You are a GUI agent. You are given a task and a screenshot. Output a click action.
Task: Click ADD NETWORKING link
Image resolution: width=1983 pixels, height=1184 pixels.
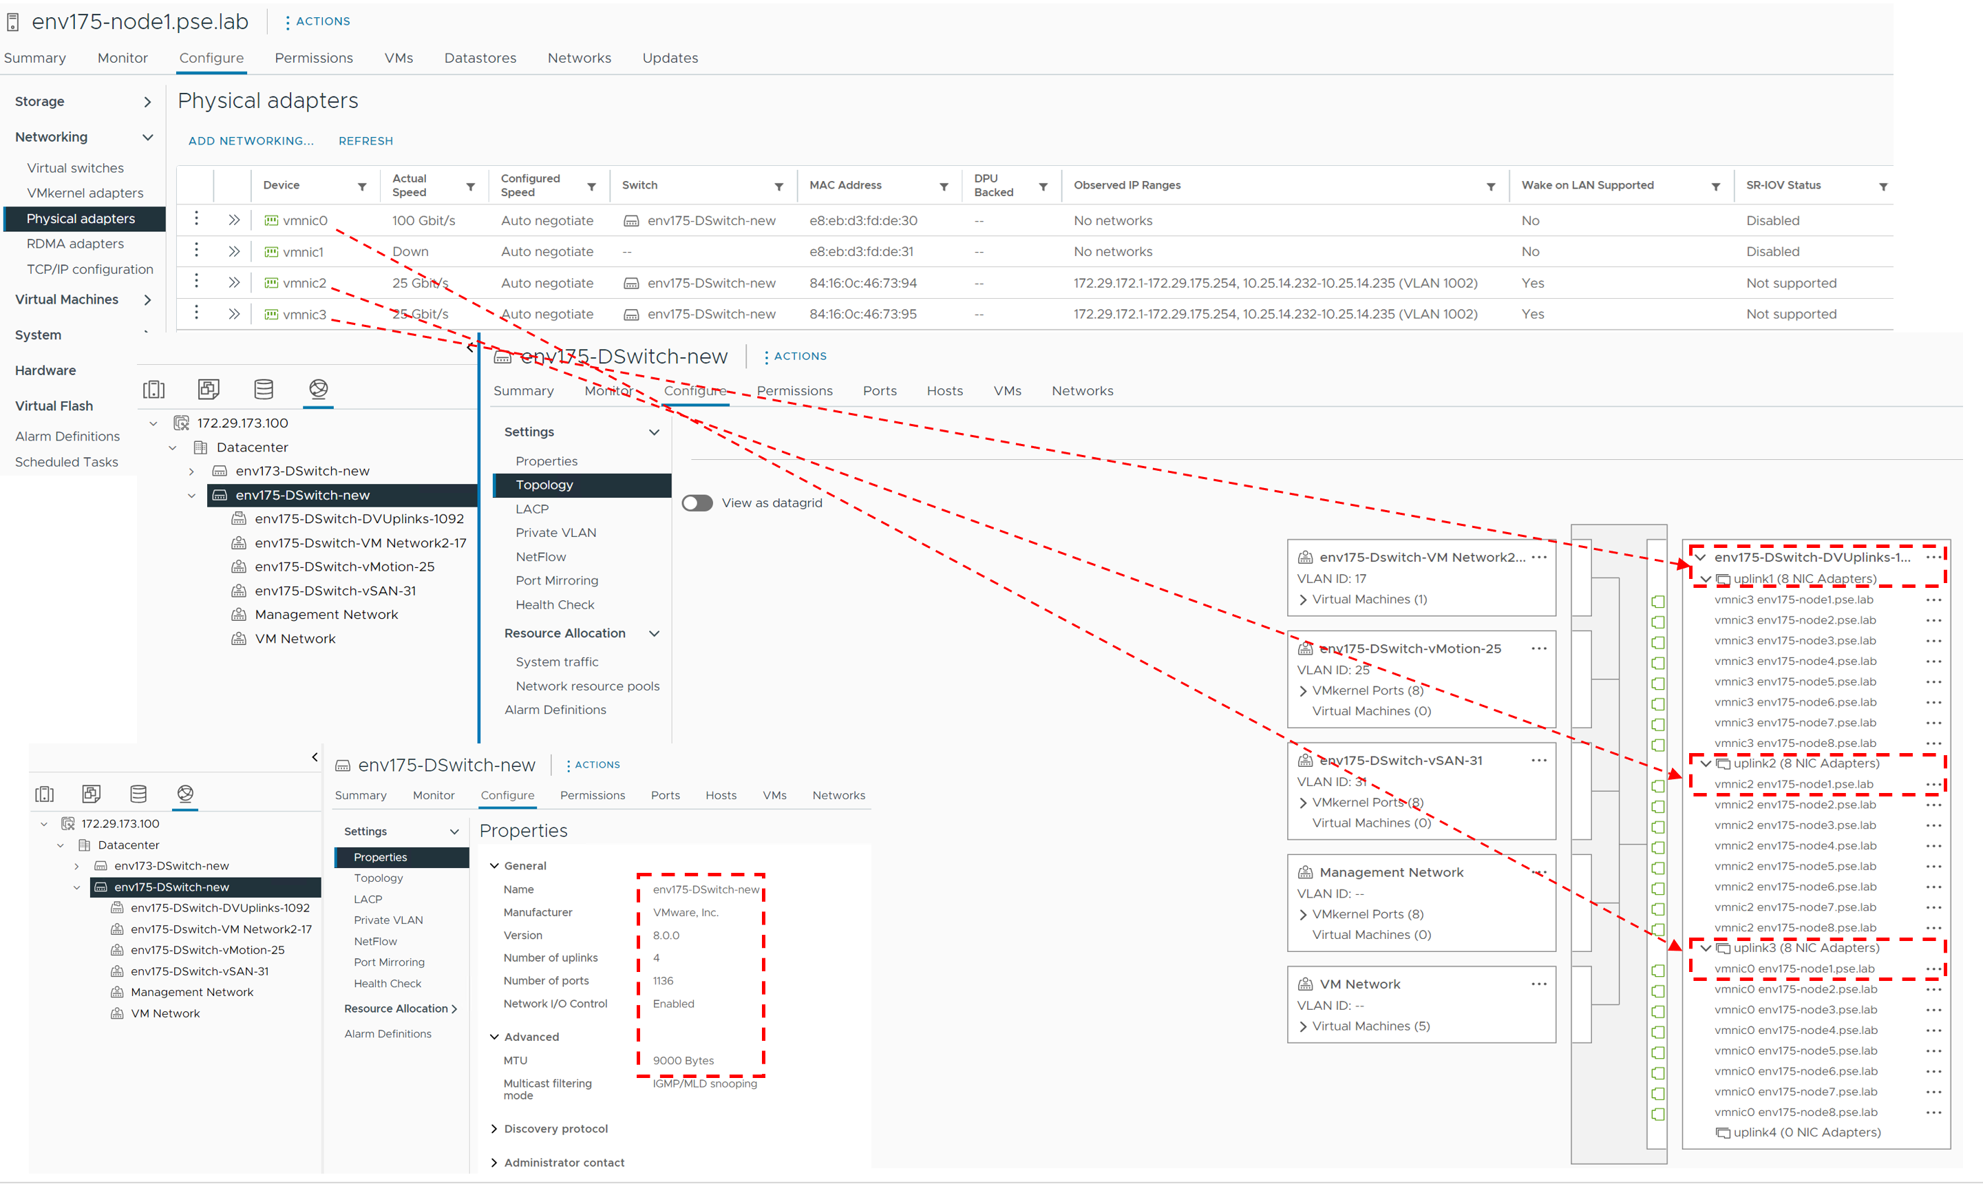pos(251,140)
